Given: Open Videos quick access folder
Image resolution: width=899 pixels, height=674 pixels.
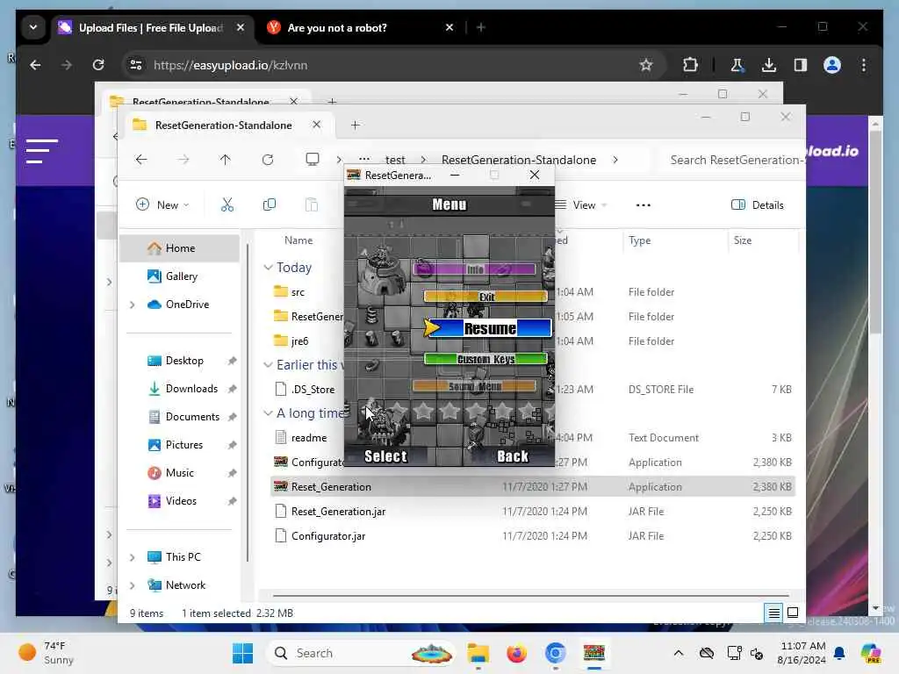Looking at the screenshot, I should point(180,501).
